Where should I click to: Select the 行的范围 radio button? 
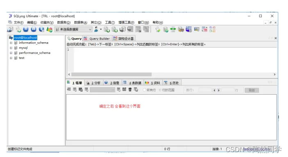160,90
